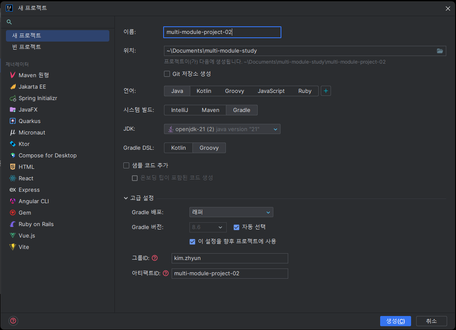The width and height of the screenshot is (456, 330).
Task: Select Groovy language option
Action: [234, 91]
